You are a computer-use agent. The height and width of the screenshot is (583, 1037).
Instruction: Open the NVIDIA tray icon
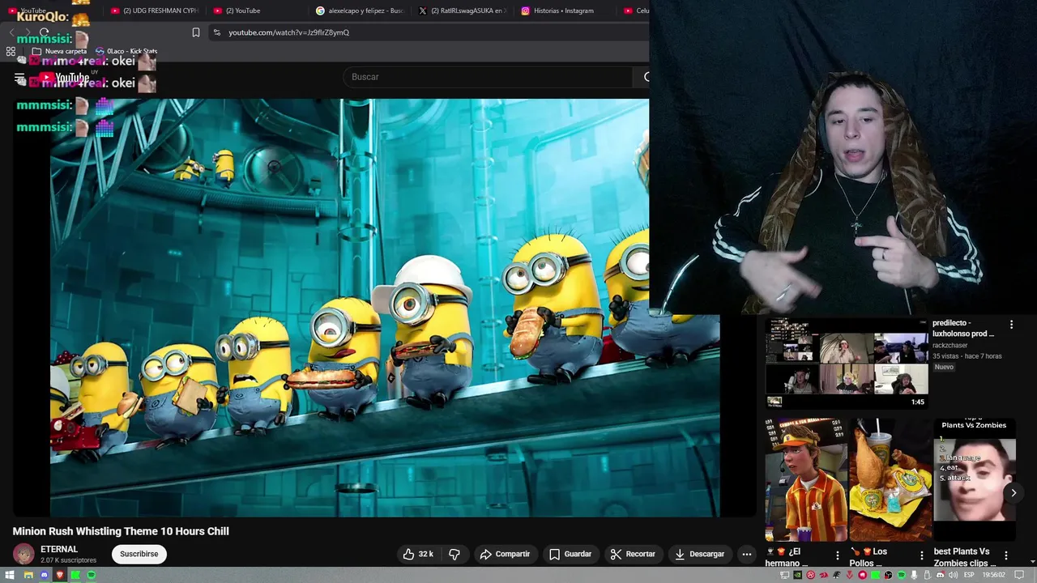pos(797,575)
